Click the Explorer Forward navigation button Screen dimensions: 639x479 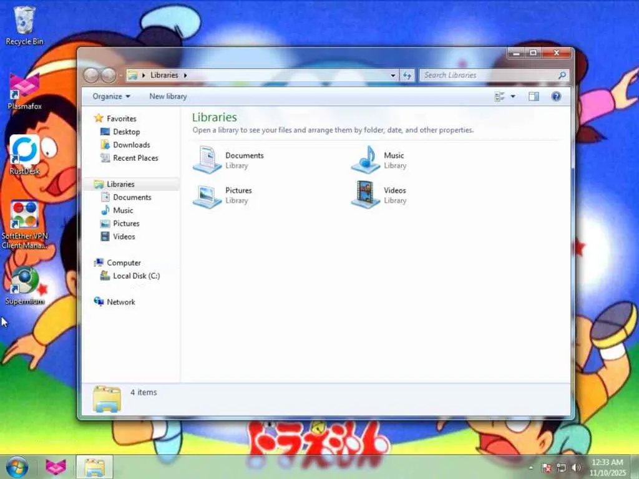109,75
